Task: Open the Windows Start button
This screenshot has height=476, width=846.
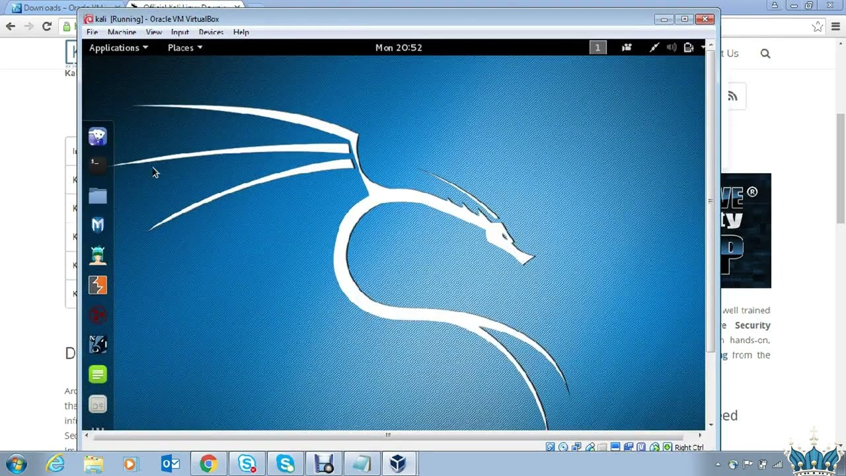Action: [16, 463]
